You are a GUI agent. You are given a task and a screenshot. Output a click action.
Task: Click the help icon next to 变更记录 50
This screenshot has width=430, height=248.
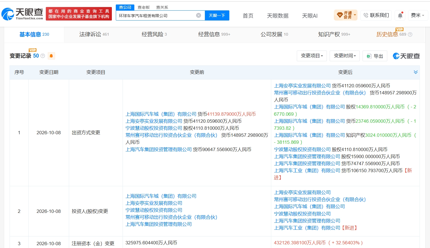pyautogui.click(x=43, y=56)
